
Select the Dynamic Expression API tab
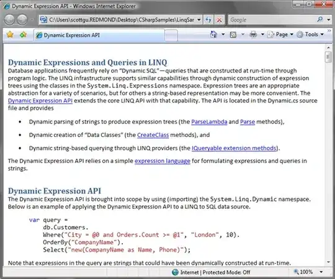99,35
